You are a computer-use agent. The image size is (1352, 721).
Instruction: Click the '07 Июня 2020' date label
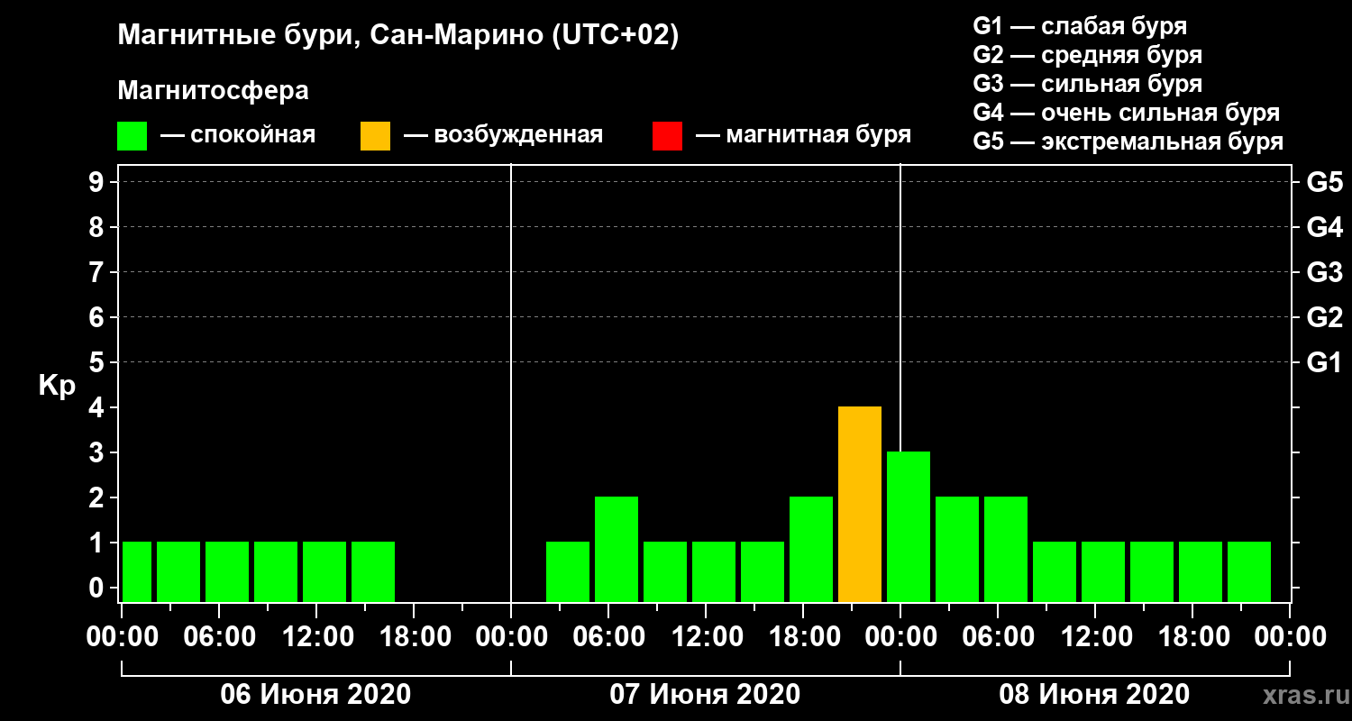[x=705, y=695]
